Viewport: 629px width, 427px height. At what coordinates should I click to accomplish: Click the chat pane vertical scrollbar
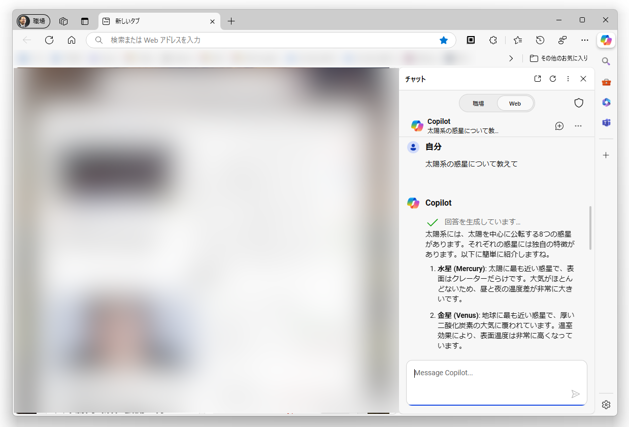[x=590, y=227]
